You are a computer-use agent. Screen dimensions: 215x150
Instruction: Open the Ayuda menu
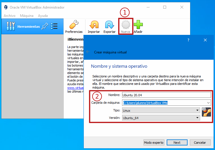pos(43,16)
